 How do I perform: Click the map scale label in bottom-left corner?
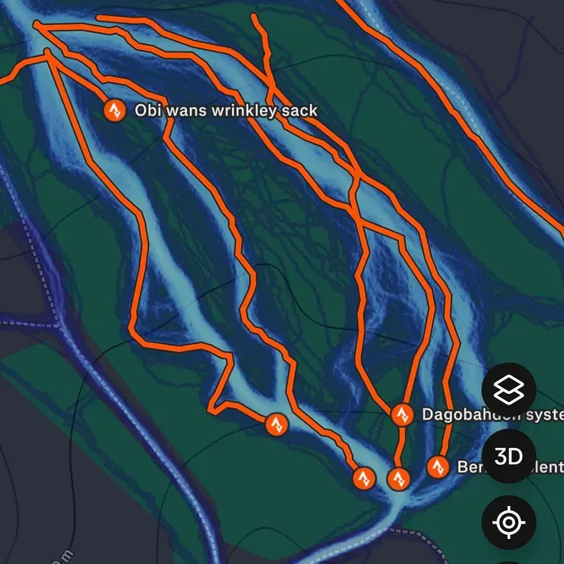tap(64, 557)
